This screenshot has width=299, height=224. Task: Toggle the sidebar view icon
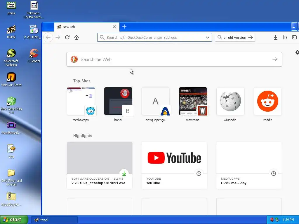pos(294,37)
